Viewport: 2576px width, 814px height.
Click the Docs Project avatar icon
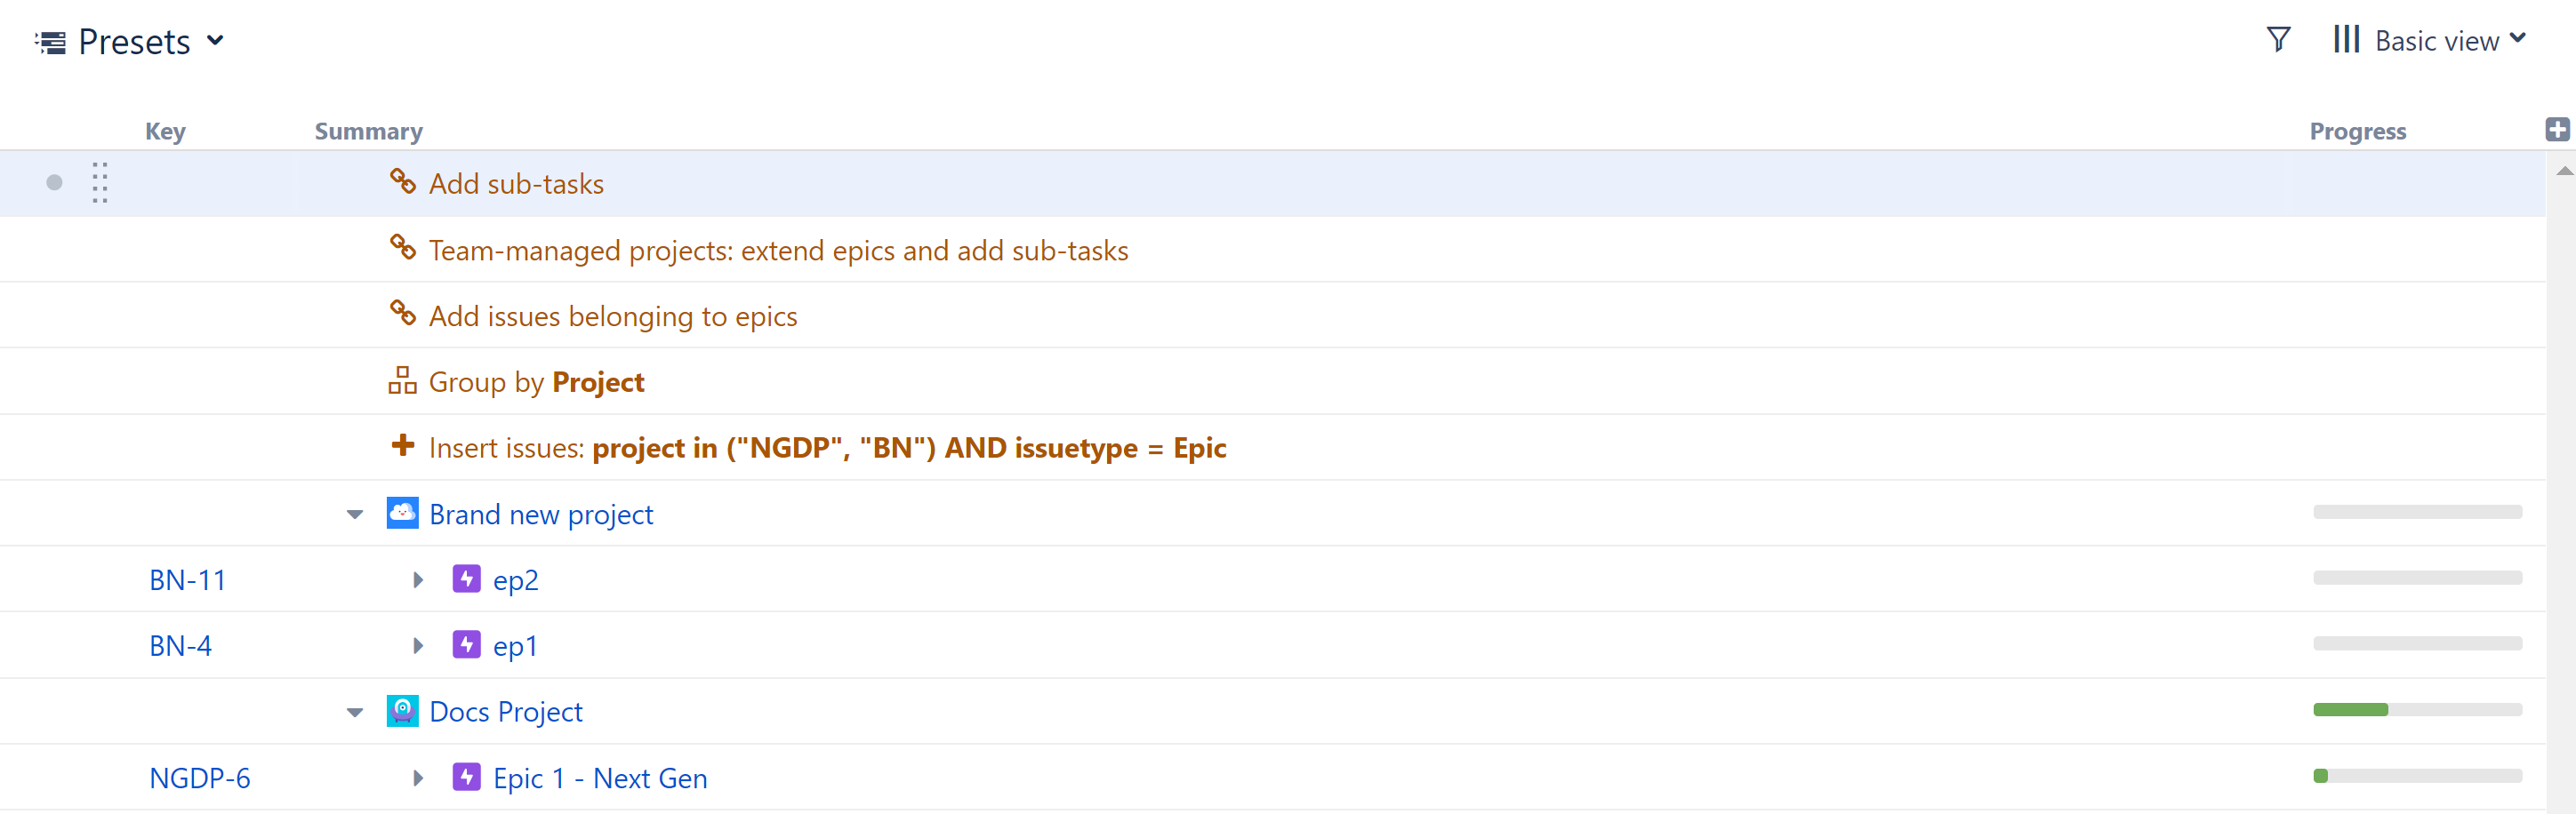(x=402, y=711)
